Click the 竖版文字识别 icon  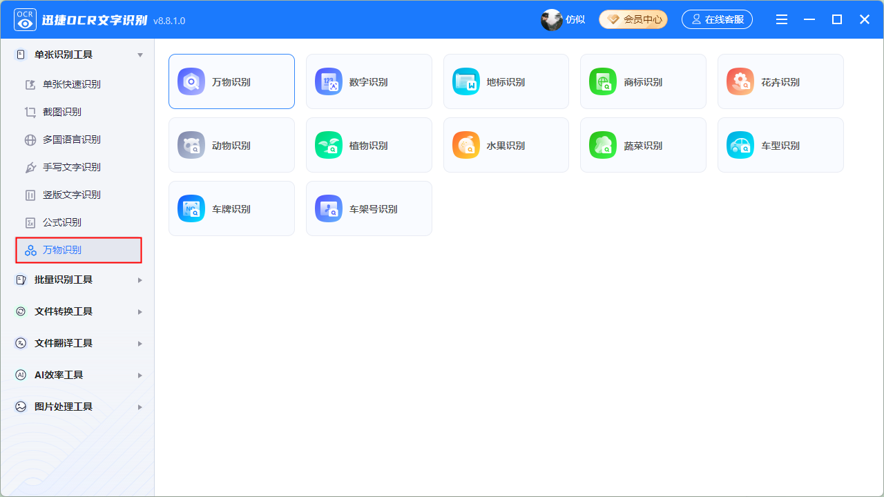(30, 195)
